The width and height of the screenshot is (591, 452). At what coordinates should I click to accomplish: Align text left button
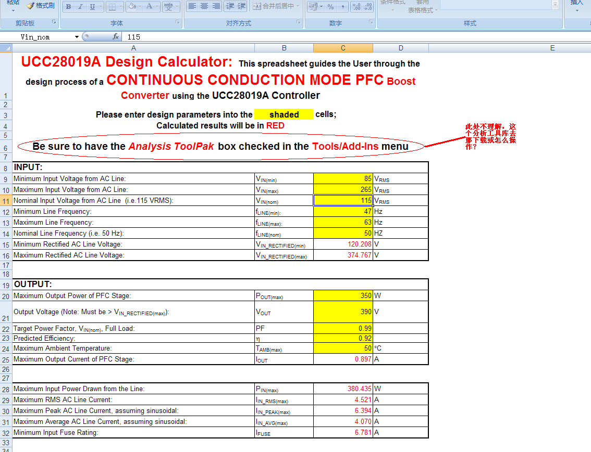(192, 6)
